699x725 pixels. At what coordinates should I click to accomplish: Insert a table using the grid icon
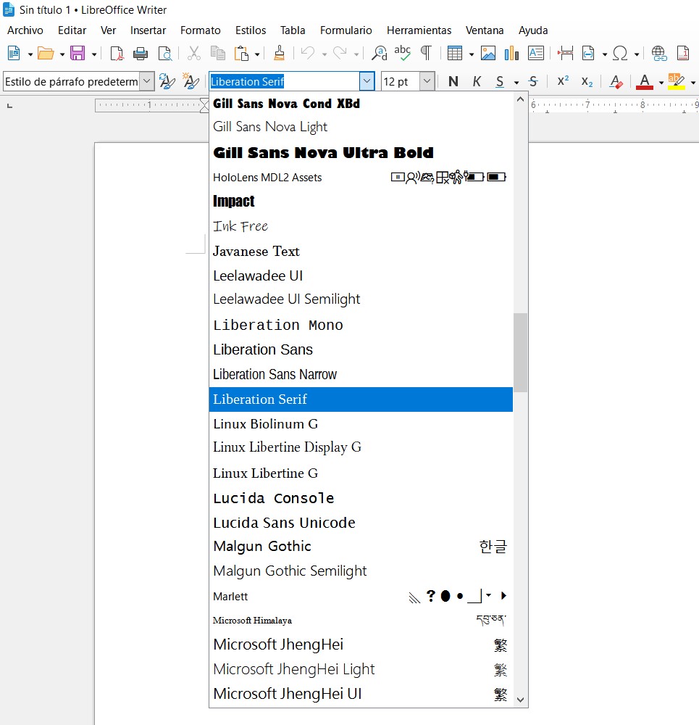click(x=455, y=54)
